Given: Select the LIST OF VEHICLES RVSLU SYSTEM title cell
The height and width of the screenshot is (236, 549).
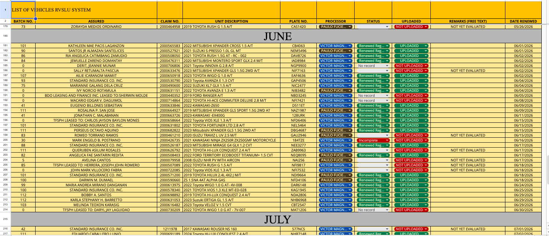Looking at the screenshot, I should 23,10.
